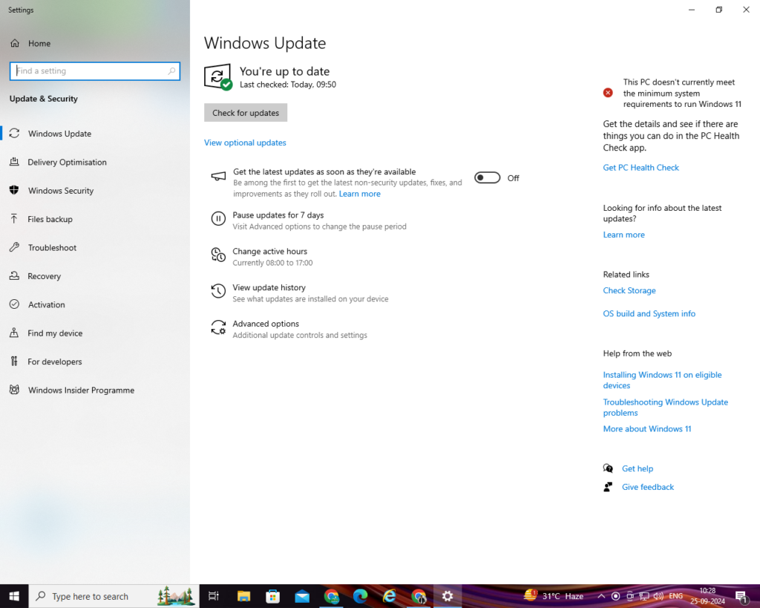
Task: Open the Recovery settings page
Action: 44,276
